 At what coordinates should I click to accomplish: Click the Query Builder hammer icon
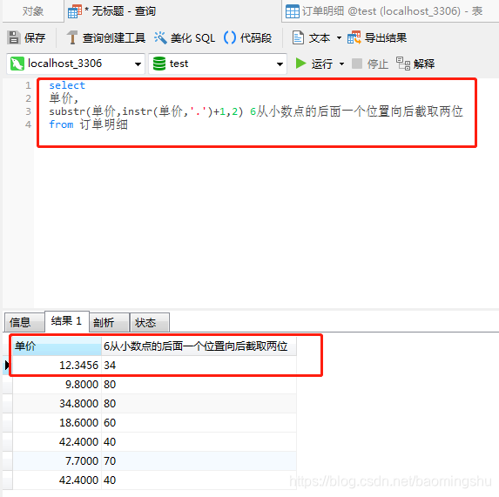tap(72, 37)
